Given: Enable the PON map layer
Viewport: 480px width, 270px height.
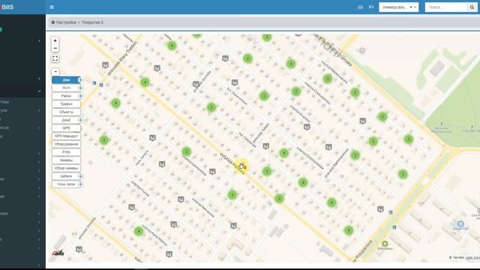Looking at the screenshot, I should tap(66, 152).
